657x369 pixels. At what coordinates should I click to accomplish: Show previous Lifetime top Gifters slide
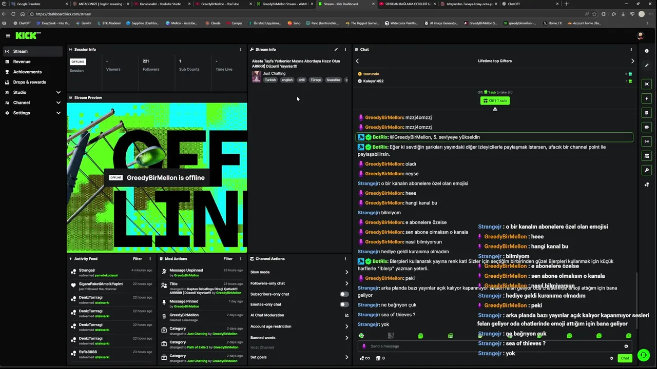tap(357, 61)
